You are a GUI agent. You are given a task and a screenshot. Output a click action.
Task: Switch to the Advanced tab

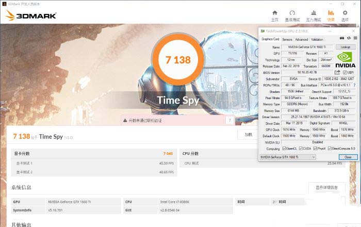(x=302, y=40)
